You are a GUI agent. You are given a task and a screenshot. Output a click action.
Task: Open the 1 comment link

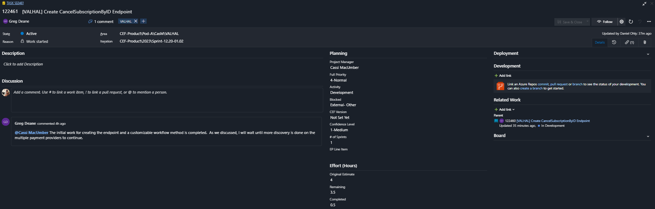click(x=104, y=22)
